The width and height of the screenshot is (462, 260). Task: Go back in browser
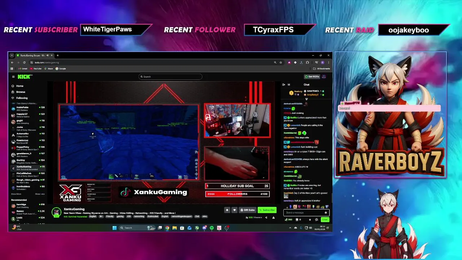pos(12,62)
